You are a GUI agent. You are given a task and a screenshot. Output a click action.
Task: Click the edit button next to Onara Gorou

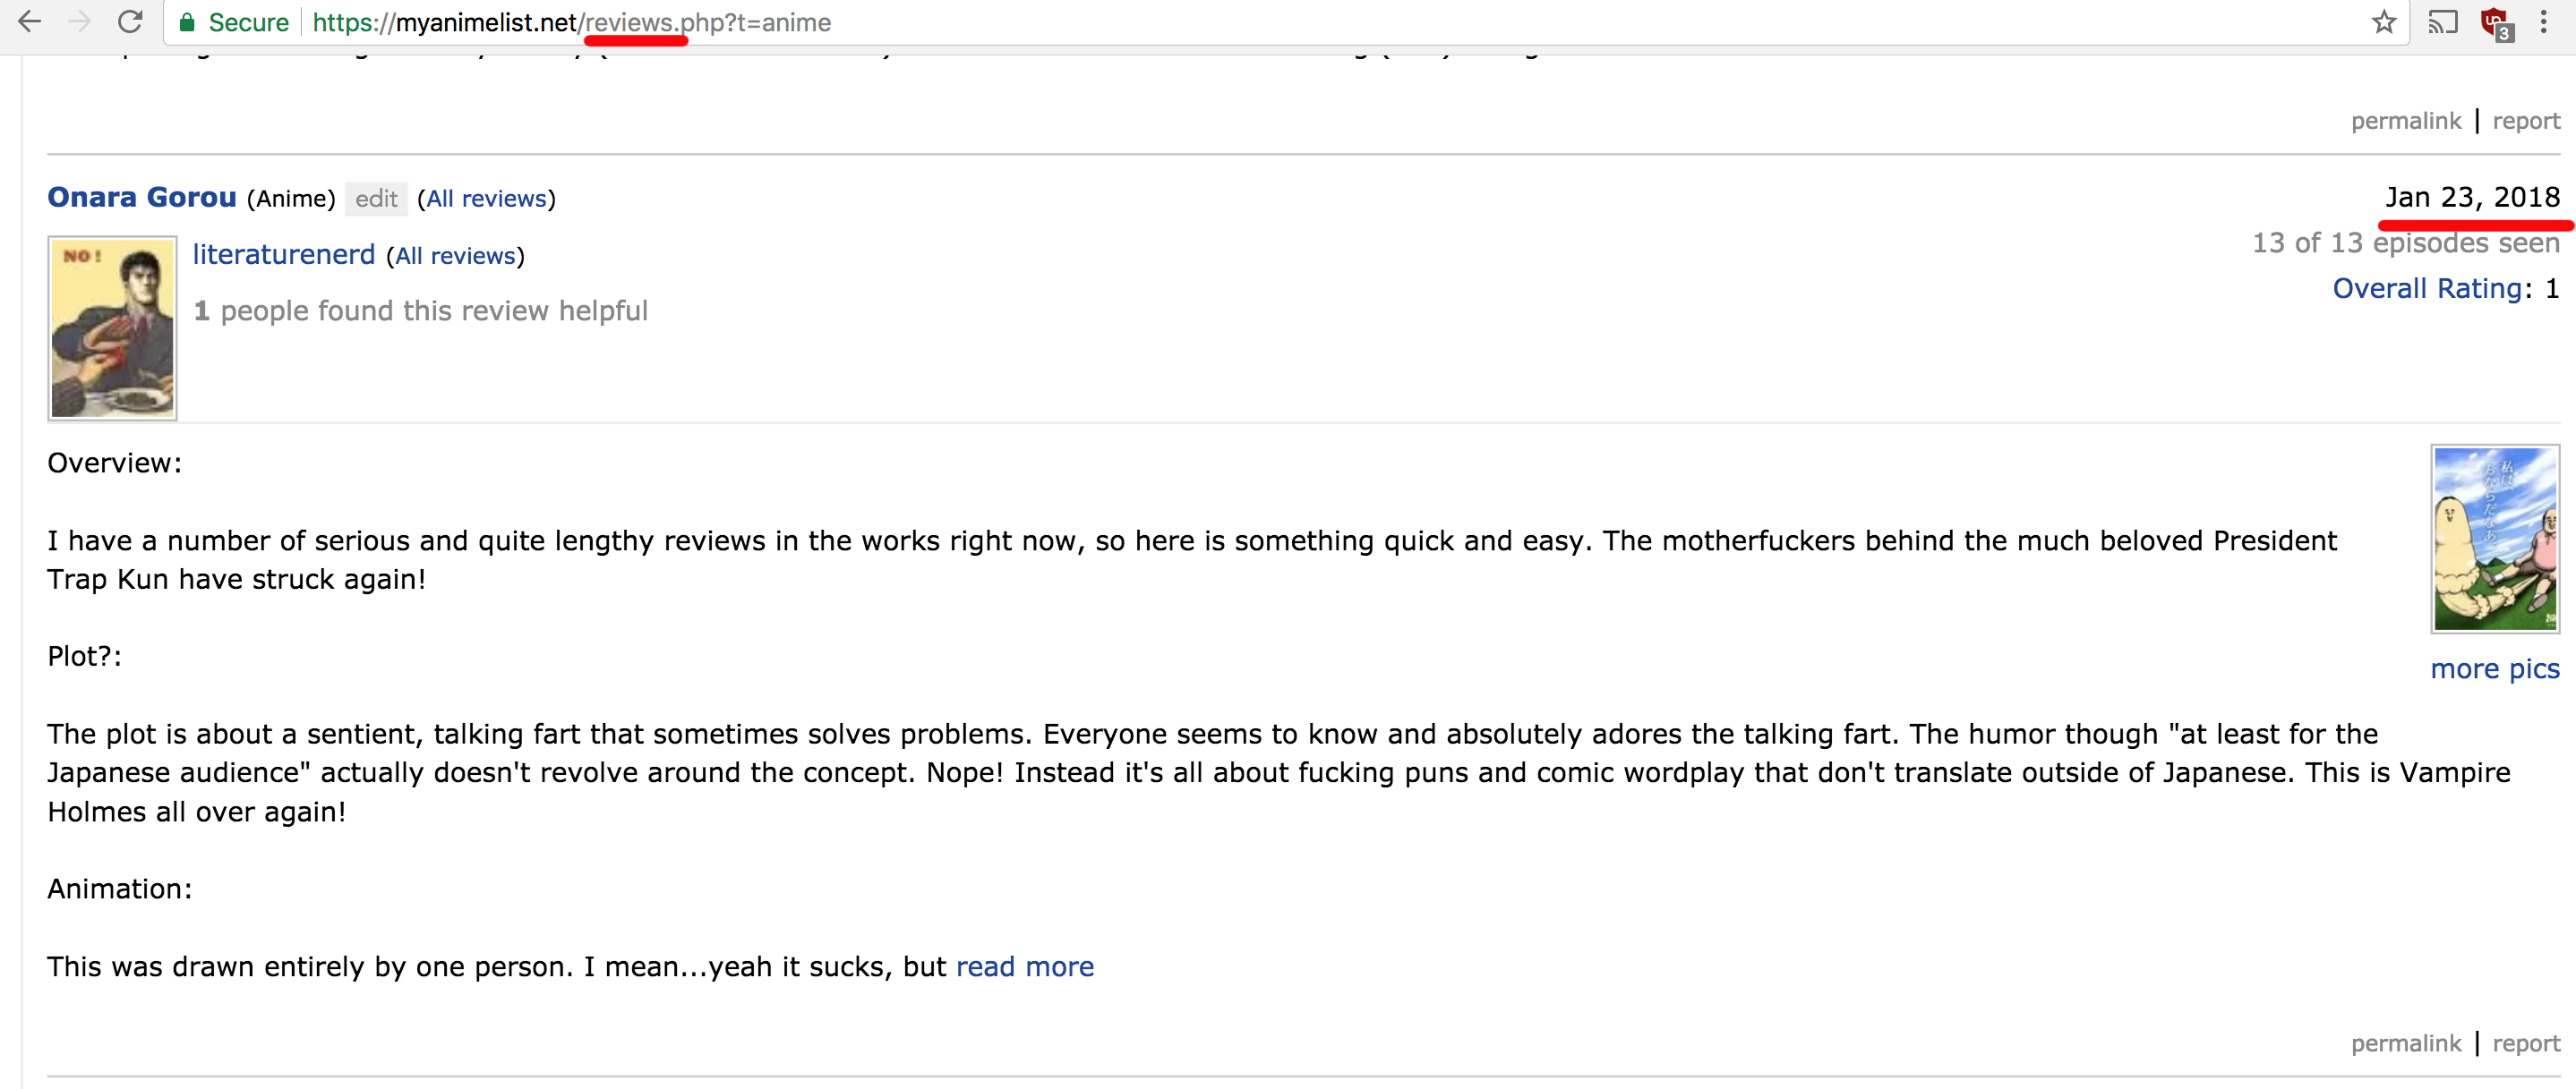pos(376,199)
